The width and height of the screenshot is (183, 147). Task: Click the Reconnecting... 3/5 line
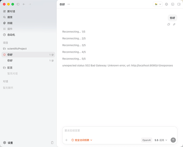click(x=74, y=45)
